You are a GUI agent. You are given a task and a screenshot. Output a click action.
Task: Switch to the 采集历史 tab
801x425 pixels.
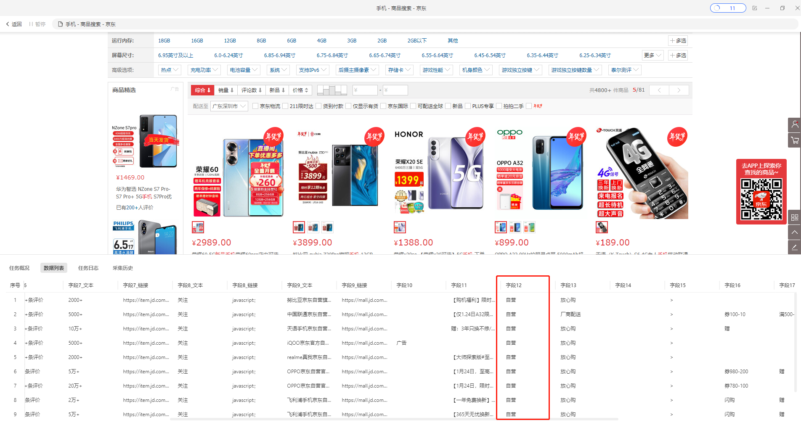pyautogui.click(x=123, y=268)
